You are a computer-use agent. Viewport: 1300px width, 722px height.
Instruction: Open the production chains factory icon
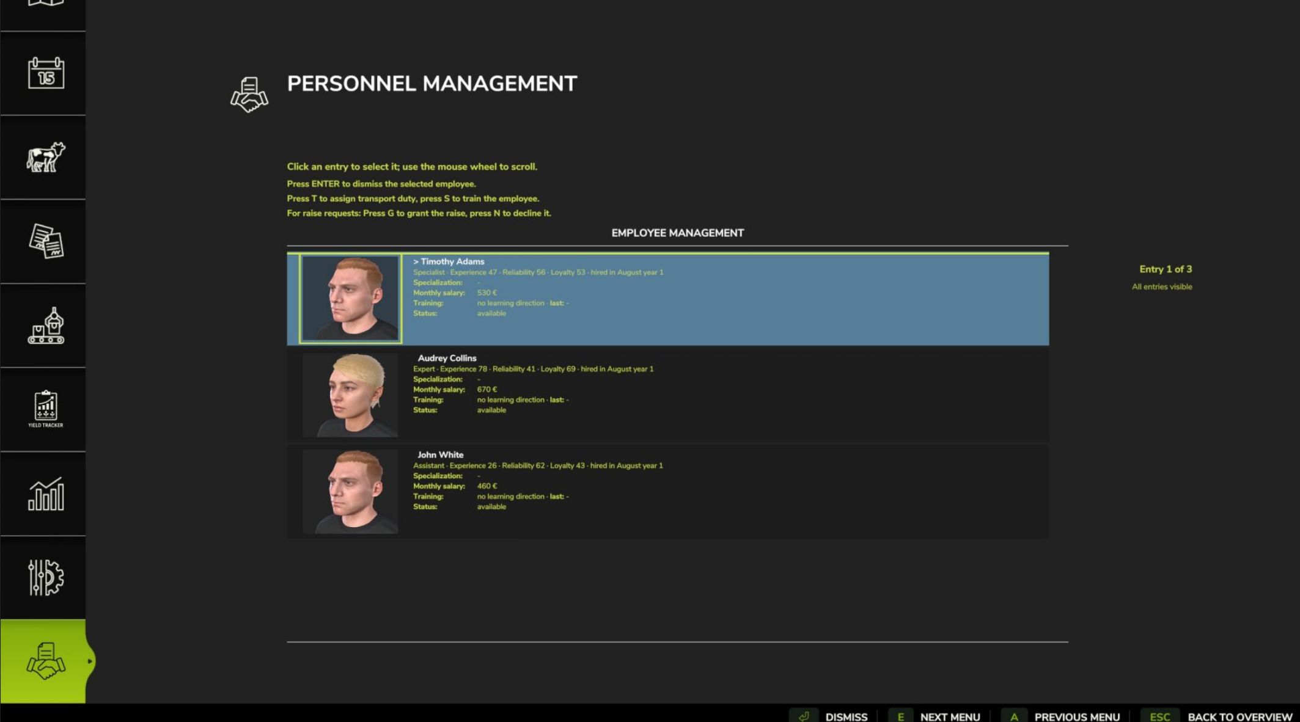[x=46, y=326]
